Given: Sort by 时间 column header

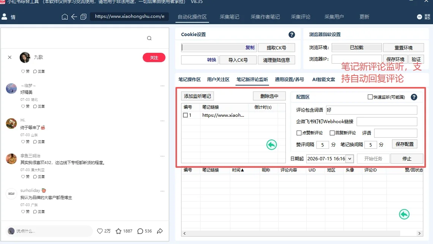Looking at the screenshot, I should click(238, 170).
